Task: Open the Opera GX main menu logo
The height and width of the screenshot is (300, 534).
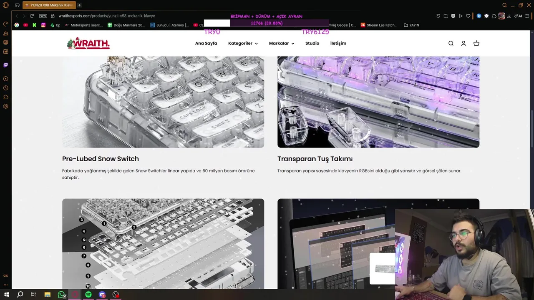Action: point(5,5)
